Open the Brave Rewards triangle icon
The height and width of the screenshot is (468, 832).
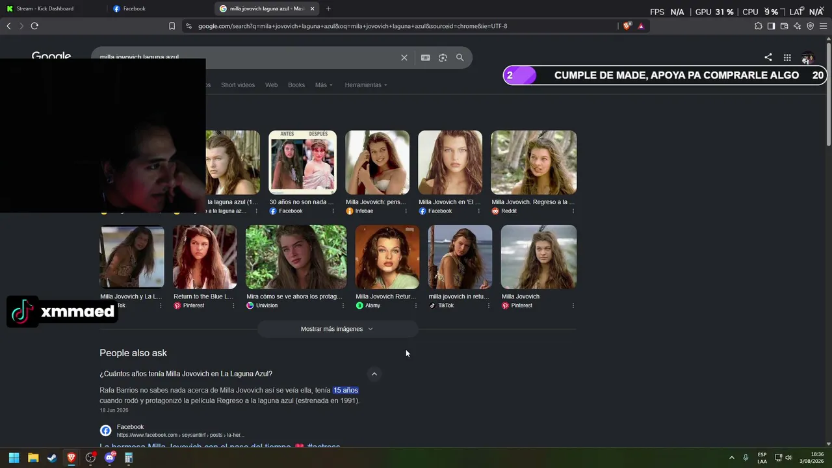click(x=641, y=26)
